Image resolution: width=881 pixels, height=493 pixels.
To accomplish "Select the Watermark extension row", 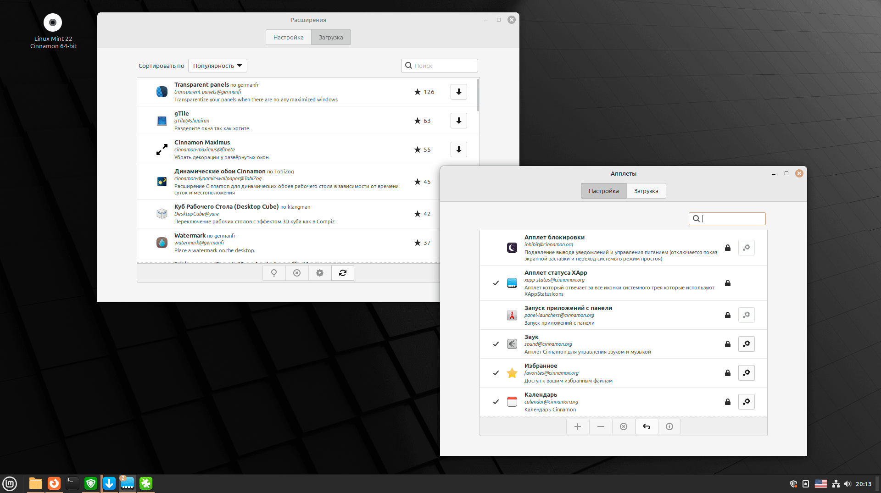I will pos(289,243).
